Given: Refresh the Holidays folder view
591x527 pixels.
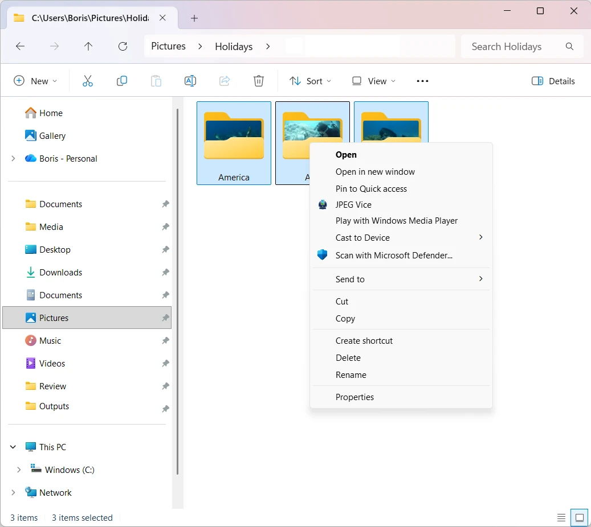Looking at the screenshot, I should tap(123, 46).
